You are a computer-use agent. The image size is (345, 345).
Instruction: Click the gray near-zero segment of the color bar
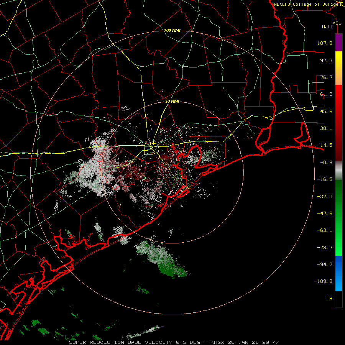pos(338,170)
